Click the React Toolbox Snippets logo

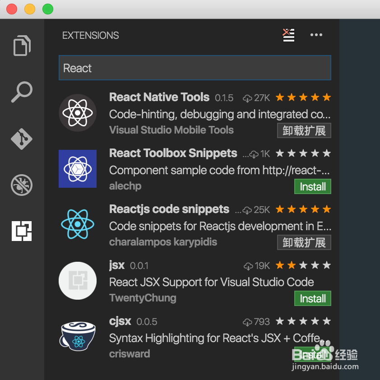(78, 169)
